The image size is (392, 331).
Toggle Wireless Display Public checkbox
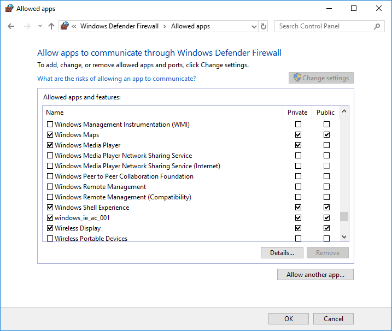pyautogui.click(x=326, y=228)
